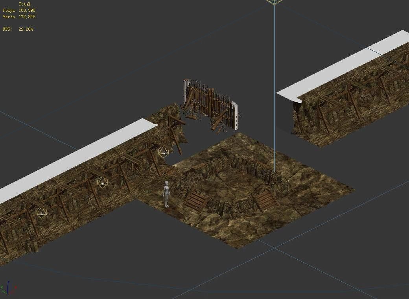Viewport: 409px width, 299px height.
Task: Click the "Verts: 172,845" statistic
Action: pyautogui.click(x=19, y=17)
